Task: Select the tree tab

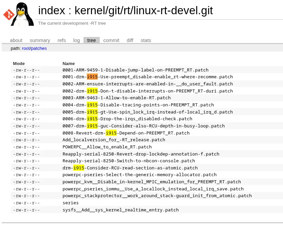Action: point(92,40)
